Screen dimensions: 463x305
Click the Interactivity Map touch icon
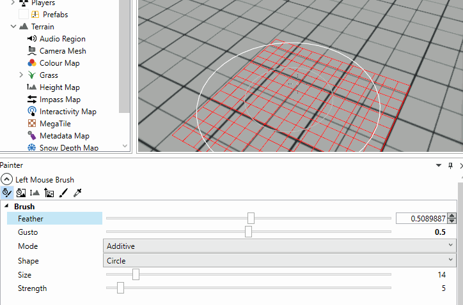point(32,111)
